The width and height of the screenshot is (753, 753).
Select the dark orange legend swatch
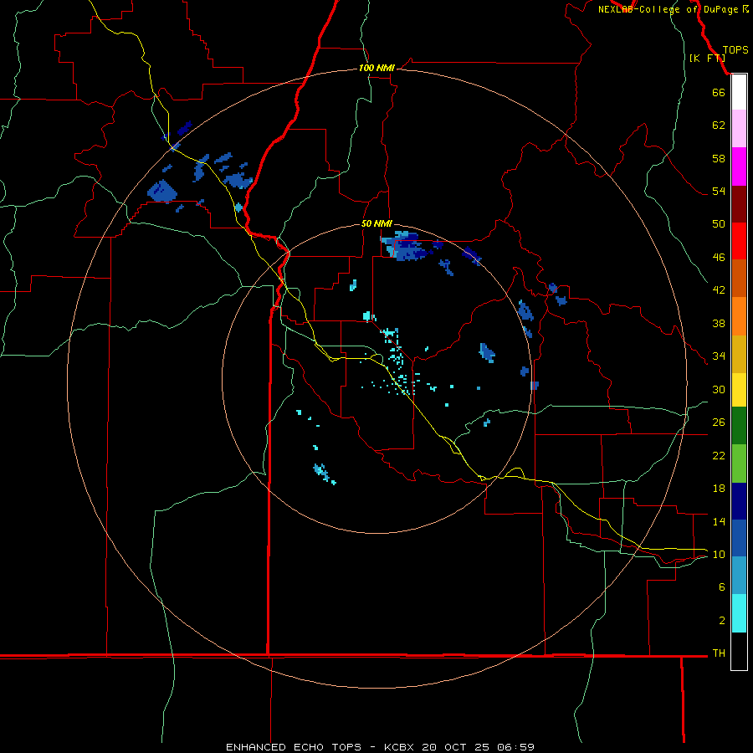coord(739,278)
